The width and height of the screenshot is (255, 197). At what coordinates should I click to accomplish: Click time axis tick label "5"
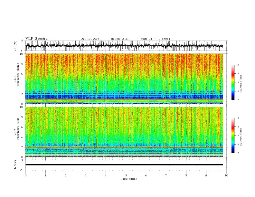click(126, 175)
